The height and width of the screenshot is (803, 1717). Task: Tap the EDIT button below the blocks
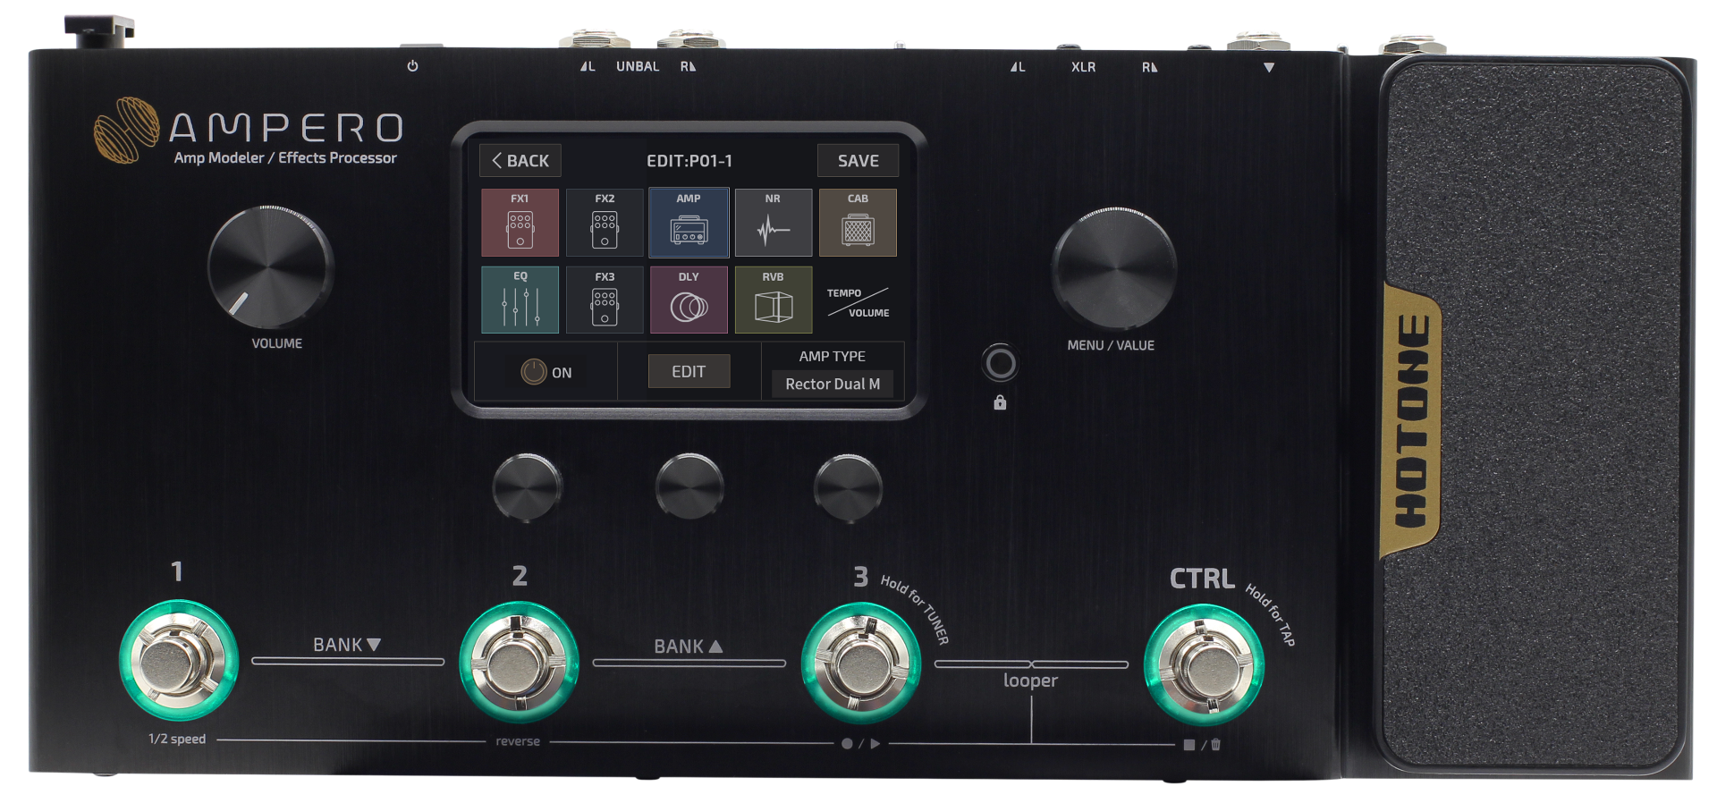pyautogui.click(x=689, y=371)
